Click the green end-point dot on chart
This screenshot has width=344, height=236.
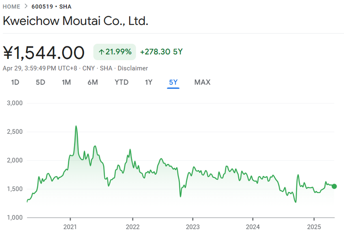pos(334,187)
